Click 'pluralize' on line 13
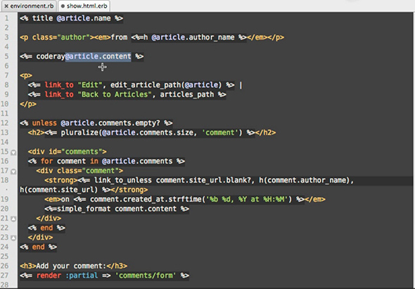The image size is (415, 289). 79,133
